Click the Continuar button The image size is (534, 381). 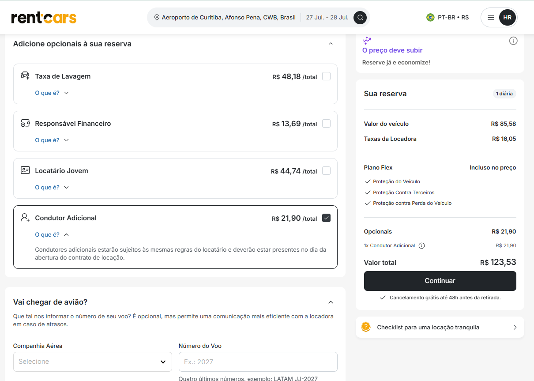tap(440, 281)
